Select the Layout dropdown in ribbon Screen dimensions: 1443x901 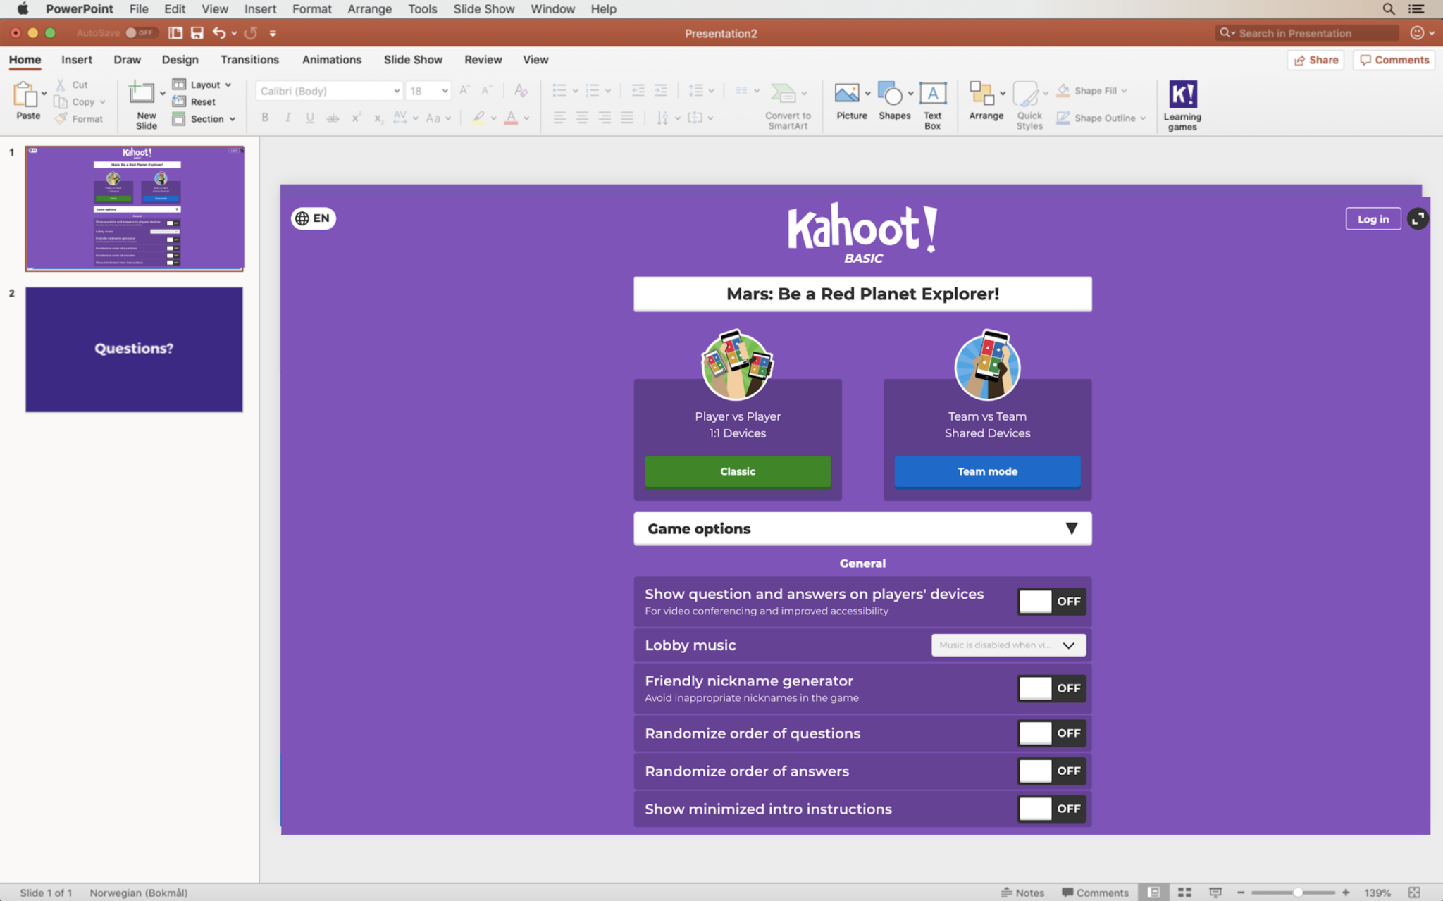click(x=204, y=84)
